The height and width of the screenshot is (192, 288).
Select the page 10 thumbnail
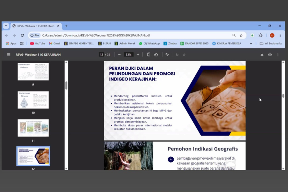click(x=33, y=100)
